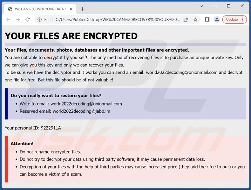Close the browser window
251x190 pixels.
pos(242,6)
